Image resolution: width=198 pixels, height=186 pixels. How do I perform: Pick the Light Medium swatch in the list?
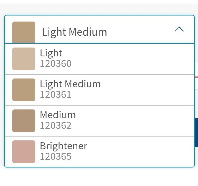(24, 90)
